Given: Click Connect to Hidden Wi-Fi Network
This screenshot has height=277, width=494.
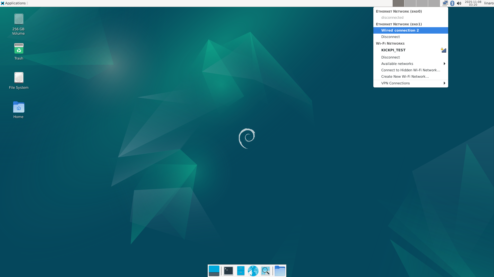Looking at the screenshot, I should pyautogui.click(x=410, y=70).
